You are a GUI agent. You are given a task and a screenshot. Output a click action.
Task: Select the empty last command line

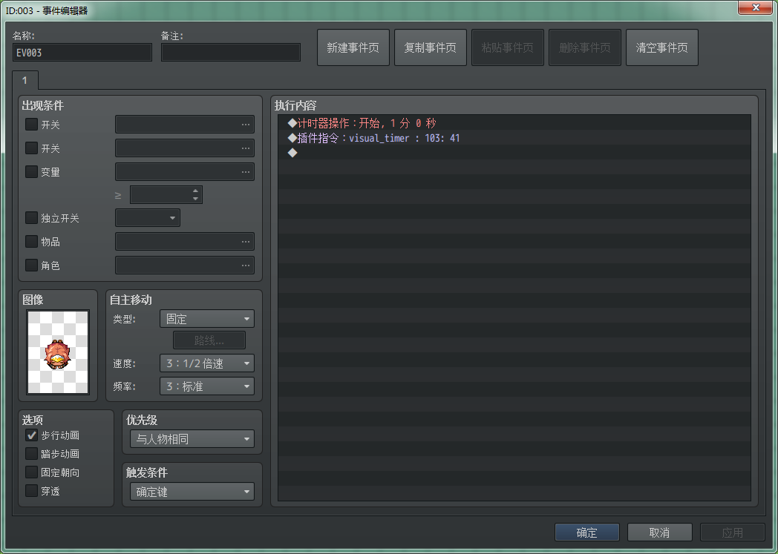514,153
